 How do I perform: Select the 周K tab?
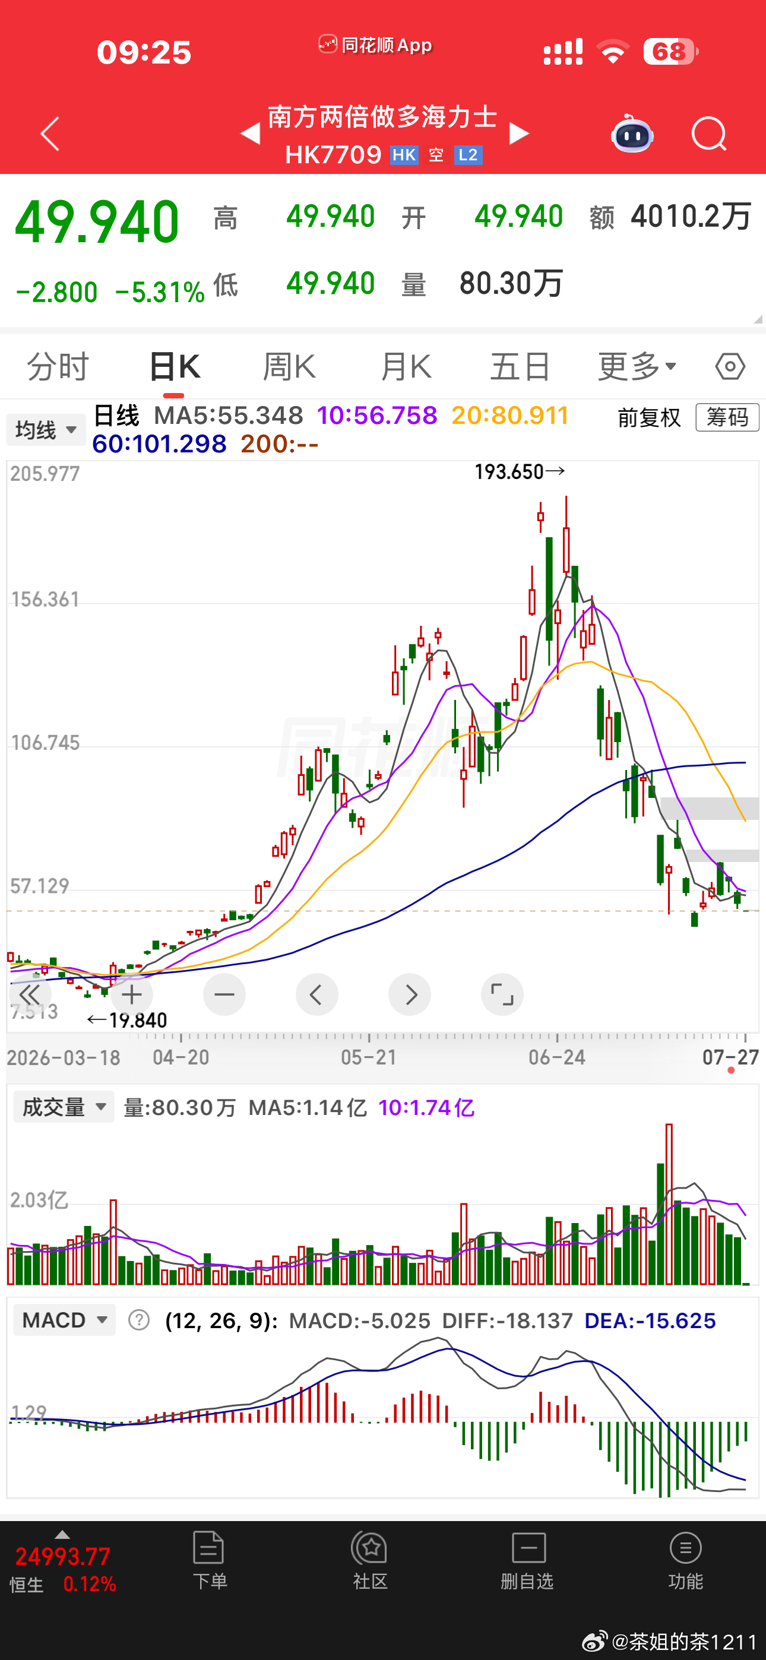[x=290, y=367]
